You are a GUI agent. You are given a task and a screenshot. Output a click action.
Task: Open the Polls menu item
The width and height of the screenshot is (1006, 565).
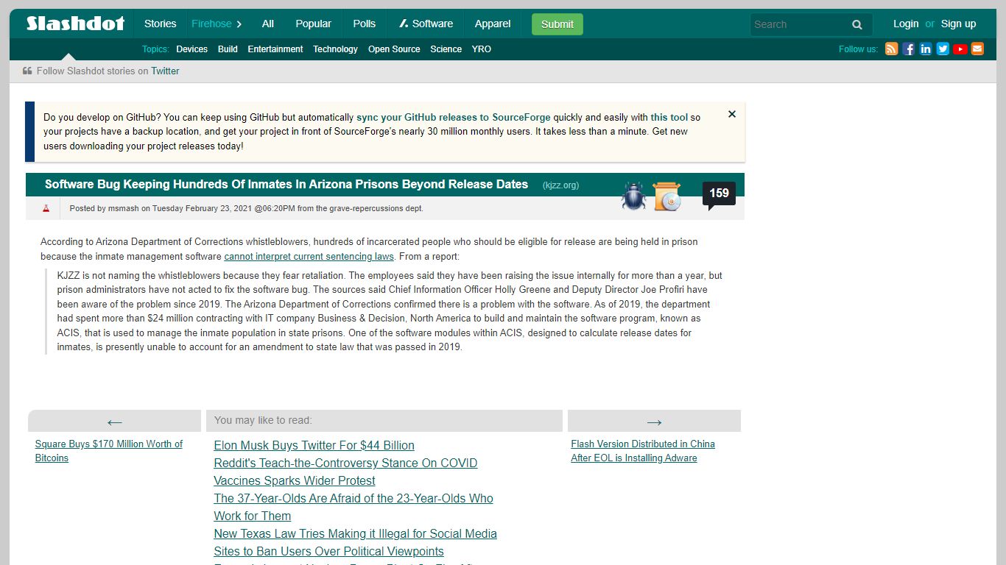click(365, 24)
